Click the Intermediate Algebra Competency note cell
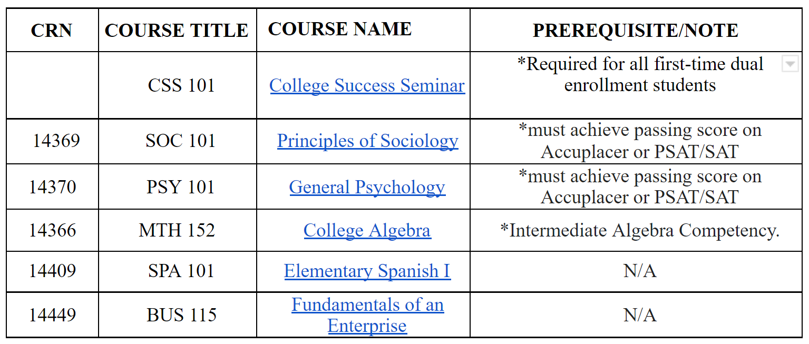 tap(636, 230)
